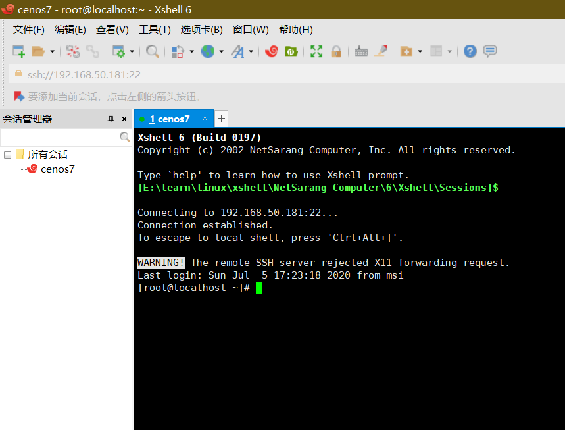
Task: Collapse the 所有会话 tree node
Action: (7, 154)
